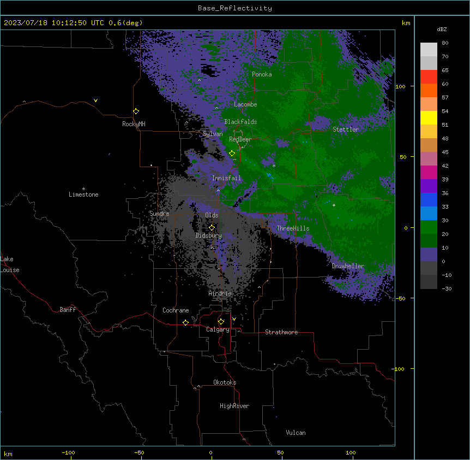This screenshot has height=460, width=470.
Task: Select the bright green 20-30 dBZ swatch
Action: click(x=429, y=227)
